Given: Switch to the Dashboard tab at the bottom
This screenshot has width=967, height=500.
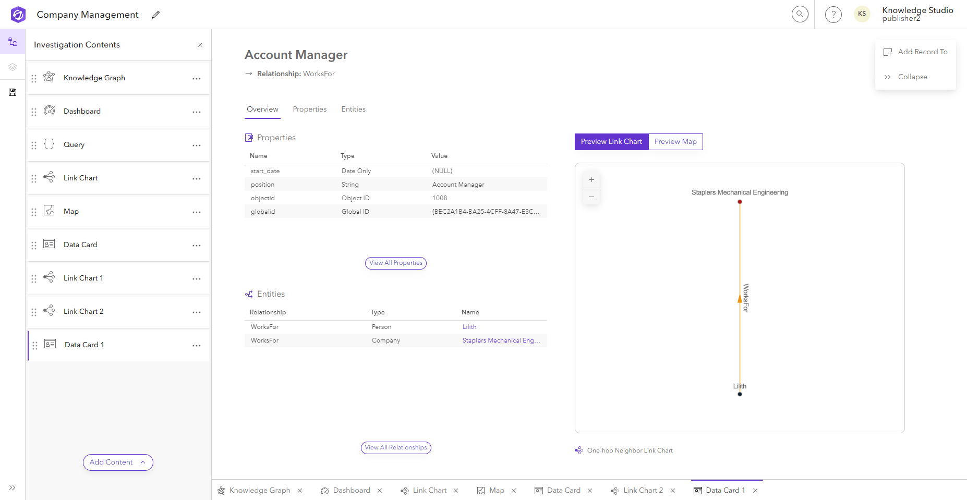Looking at the screenshot, I should (x=351, y=490).
